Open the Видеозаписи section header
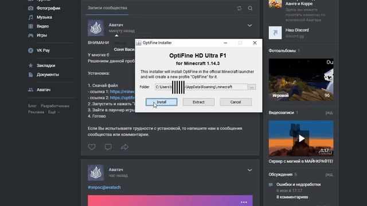 (282, 113)
